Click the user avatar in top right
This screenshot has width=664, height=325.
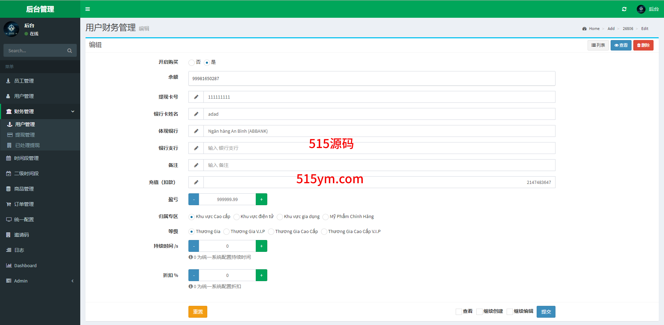click(641, 9)
